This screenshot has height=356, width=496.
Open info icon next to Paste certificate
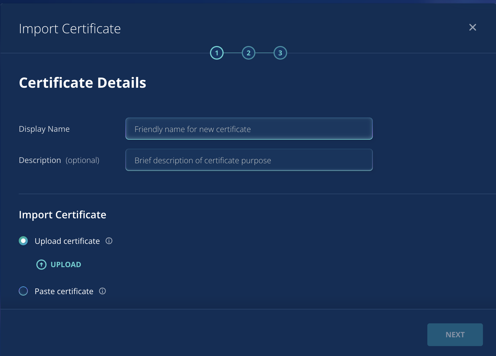click(x=102, y=291)
